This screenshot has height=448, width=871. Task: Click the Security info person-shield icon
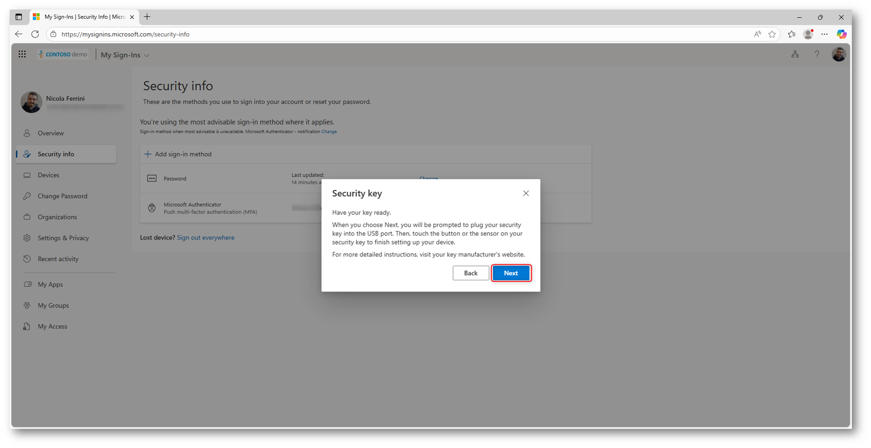[27, 154]
